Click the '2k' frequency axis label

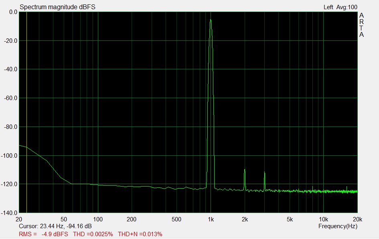(245, 219)
